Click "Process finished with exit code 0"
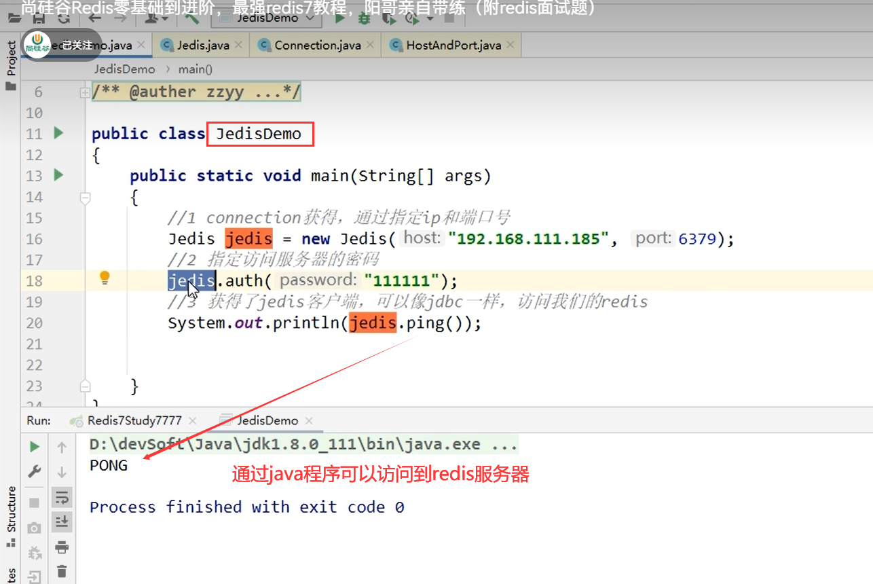This screenshot has width=873, height=584. pos(247,507)
